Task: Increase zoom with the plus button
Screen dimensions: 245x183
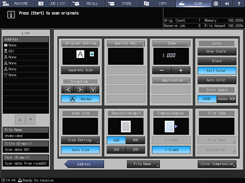Action: (x=181, y=70)
